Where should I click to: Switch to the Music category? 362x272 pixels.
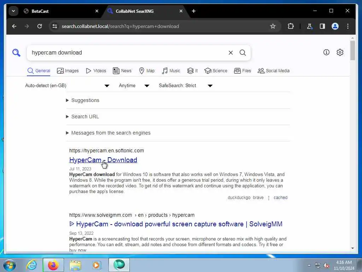tap(171, 71)
